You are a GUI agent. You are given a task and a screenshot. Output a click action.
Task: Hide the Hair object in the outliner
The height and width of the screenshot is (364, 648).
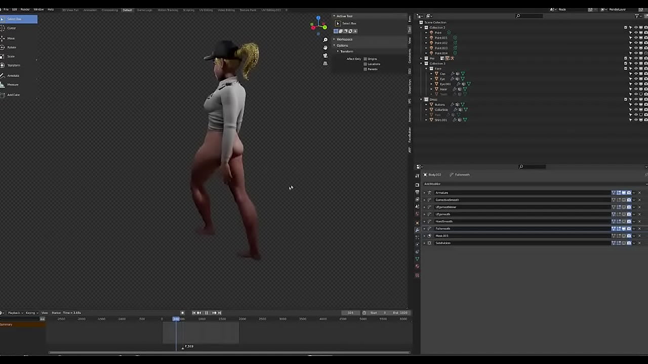point(636,89)
